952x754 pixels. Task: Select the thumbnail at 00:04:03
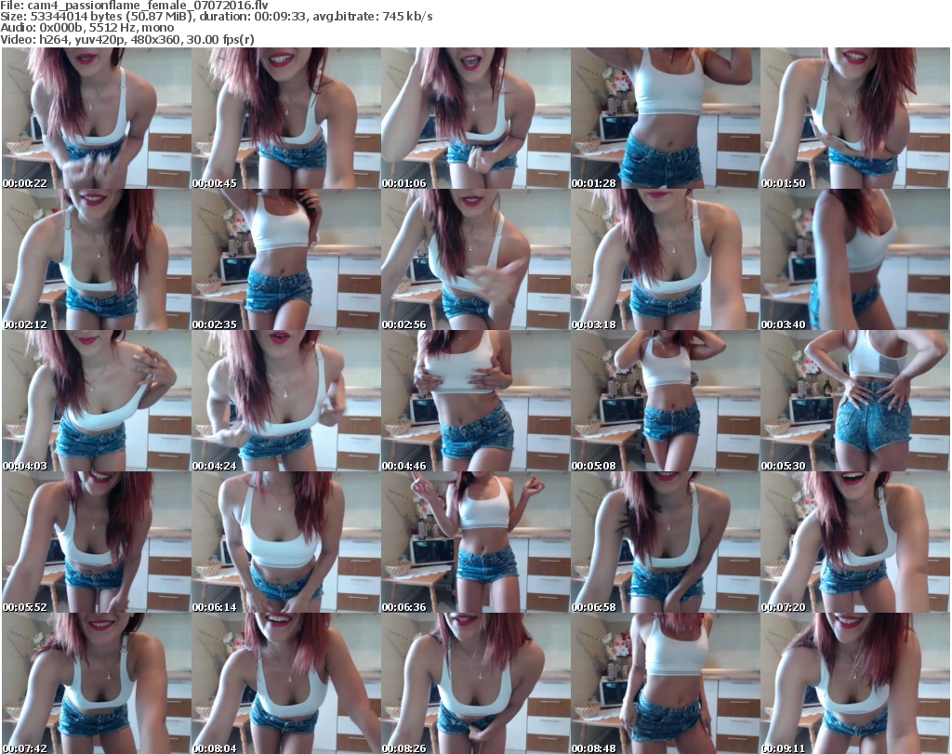click(97, 402)
